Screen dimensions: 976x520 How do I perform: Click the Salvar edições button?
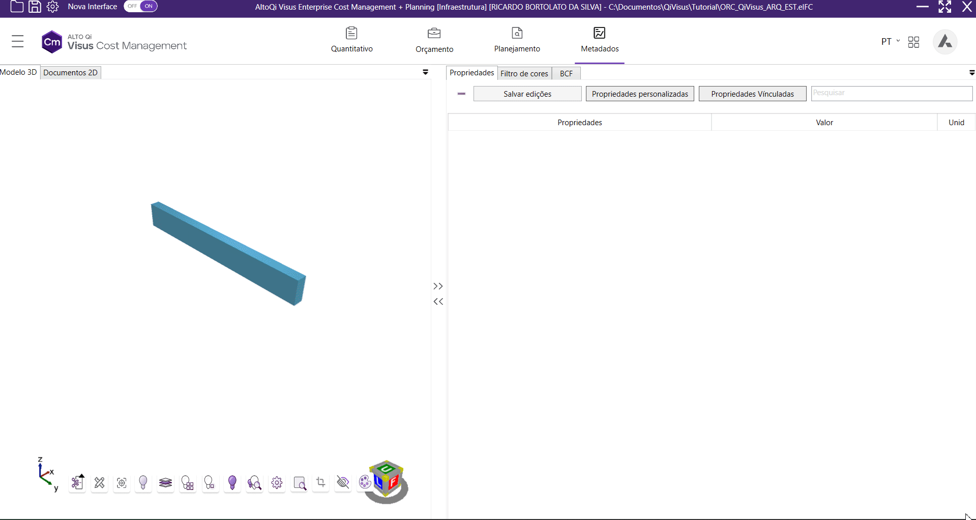(x=527, y=94)
